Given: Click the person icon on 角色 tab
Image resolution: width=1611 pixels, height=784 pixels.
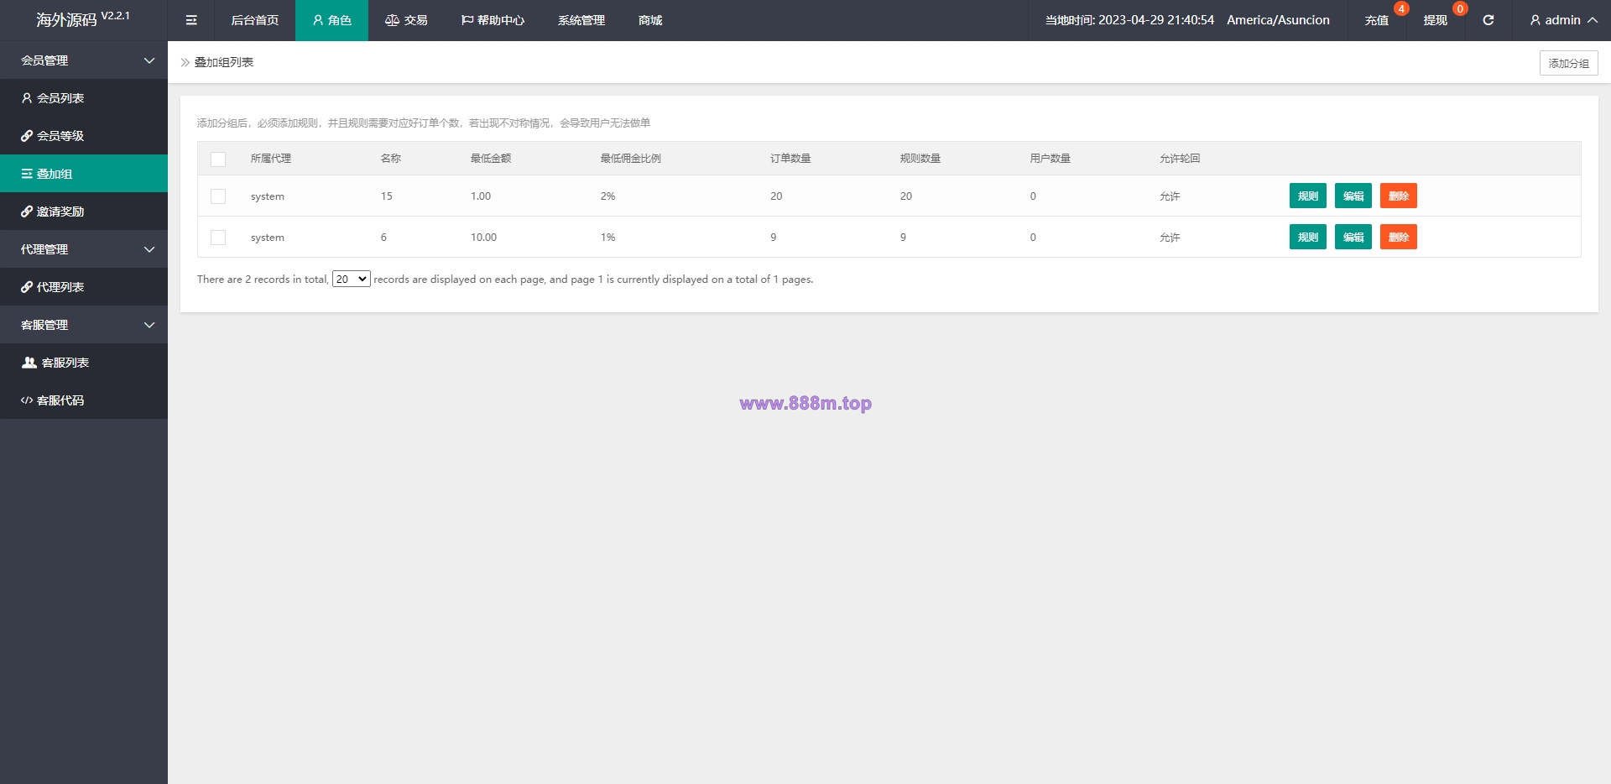Looking at the screenshot, I should click(318, 20).
